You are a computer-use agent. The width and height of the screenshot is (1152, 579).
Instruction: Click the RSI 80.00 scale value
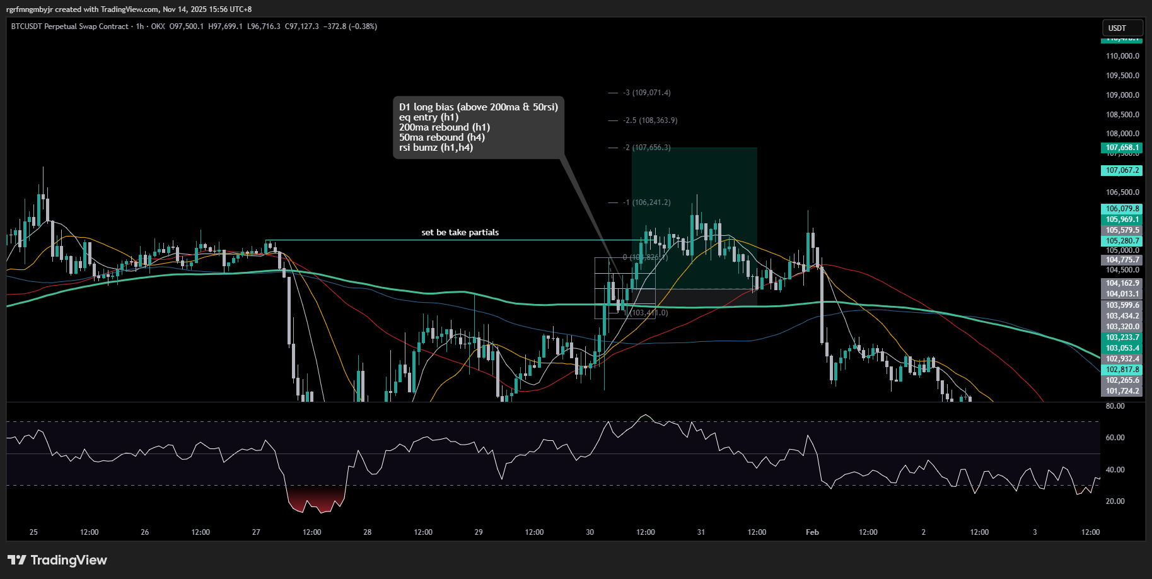(1115, 406)
